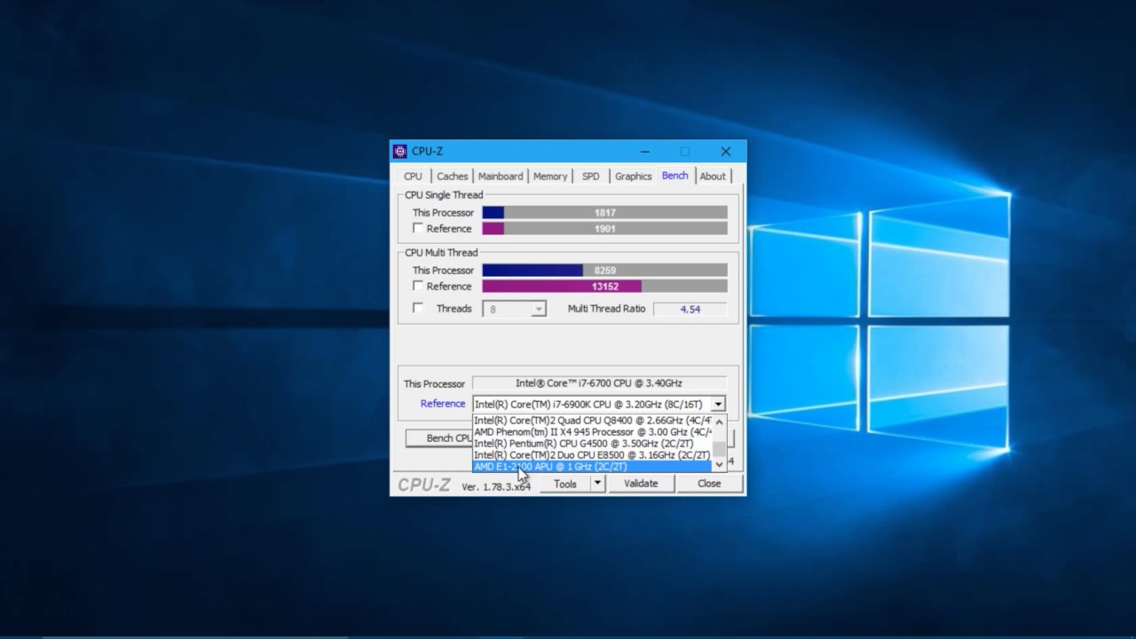Switch to the Caches tab
The width and height of the screenshot is (1136, 639).
[x=452, y=177]
